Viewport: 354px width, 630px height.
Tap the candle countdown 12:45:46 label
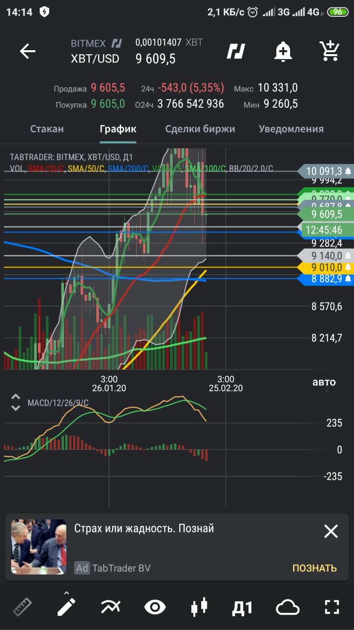(x=324, y=230)
